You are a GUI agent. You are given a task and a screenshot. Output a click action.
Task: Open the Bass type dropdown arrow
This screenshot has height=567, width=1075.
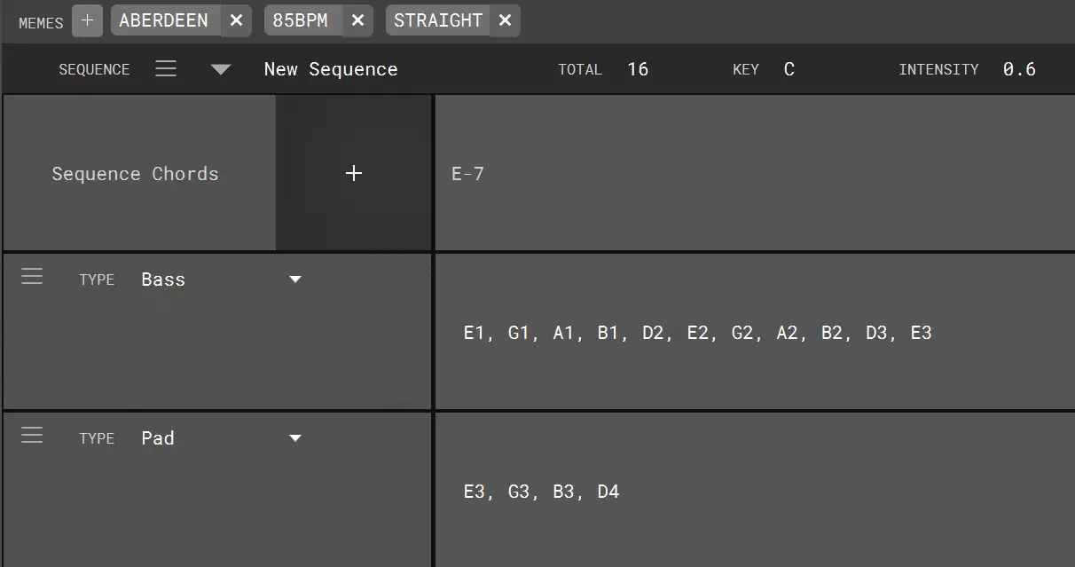coord(295,280)
